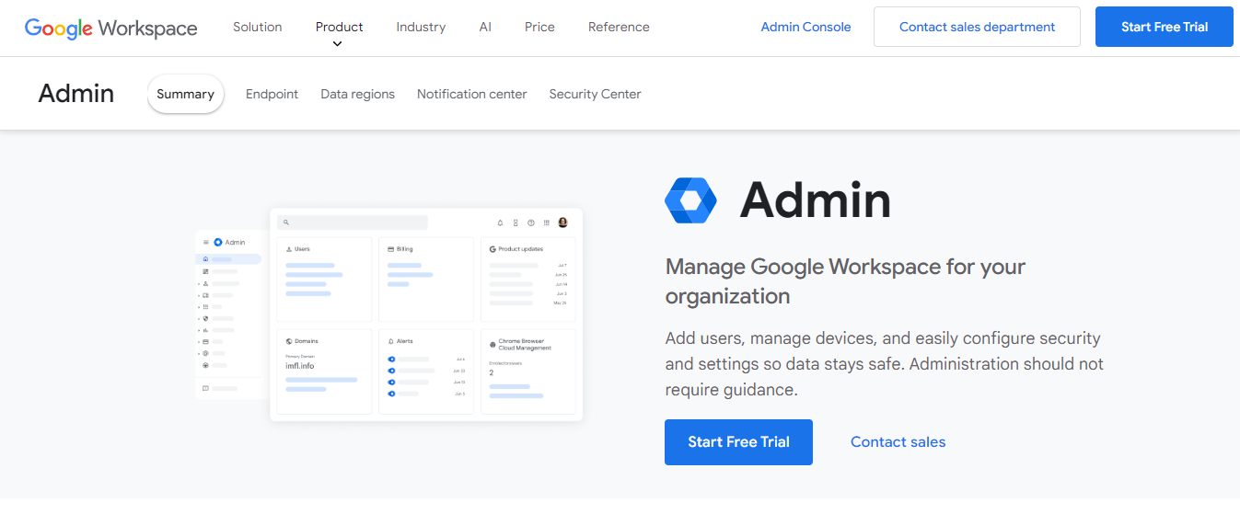Click the Admin title in the sub-navigation
The height and width of the screenshot is (514, 1240).
tap(76, 93)
